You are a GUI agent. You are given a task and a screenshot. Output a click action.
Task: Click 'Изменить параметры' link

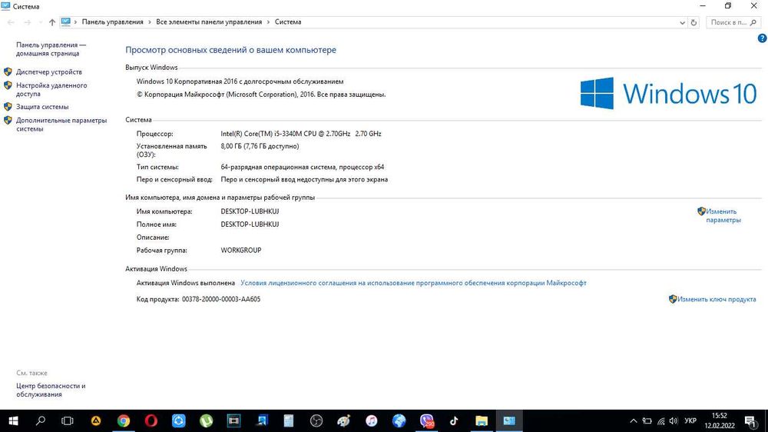click(x=723, y=216)
